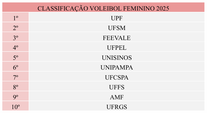This screenshot has width=207, height=113.
Task: Click the AMF team name
Action: click(117, 97)
